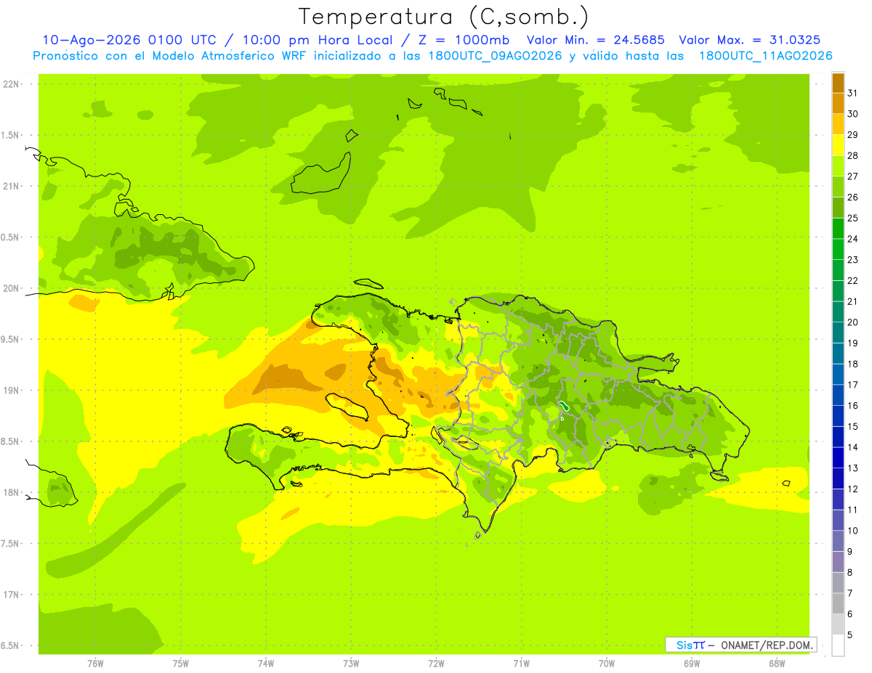Click the color bar label "31"
872x673 pixels.
853,93
